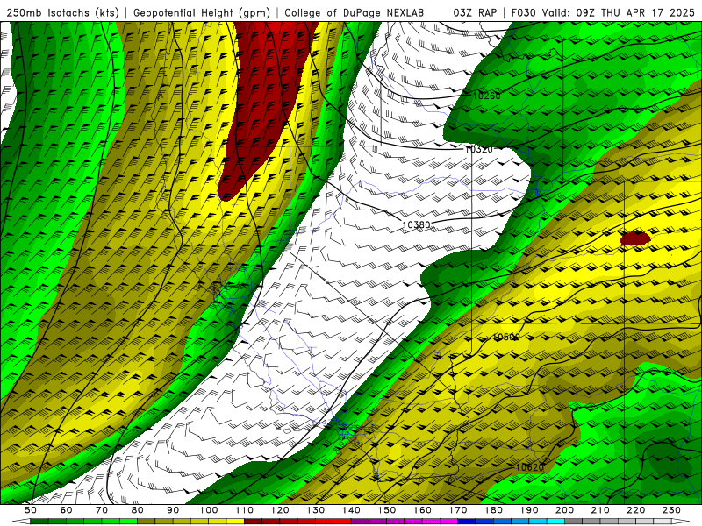Screen dimensions: 702x526
Task: Click the 100 value on the color scale
Action: tap(209, 510)
